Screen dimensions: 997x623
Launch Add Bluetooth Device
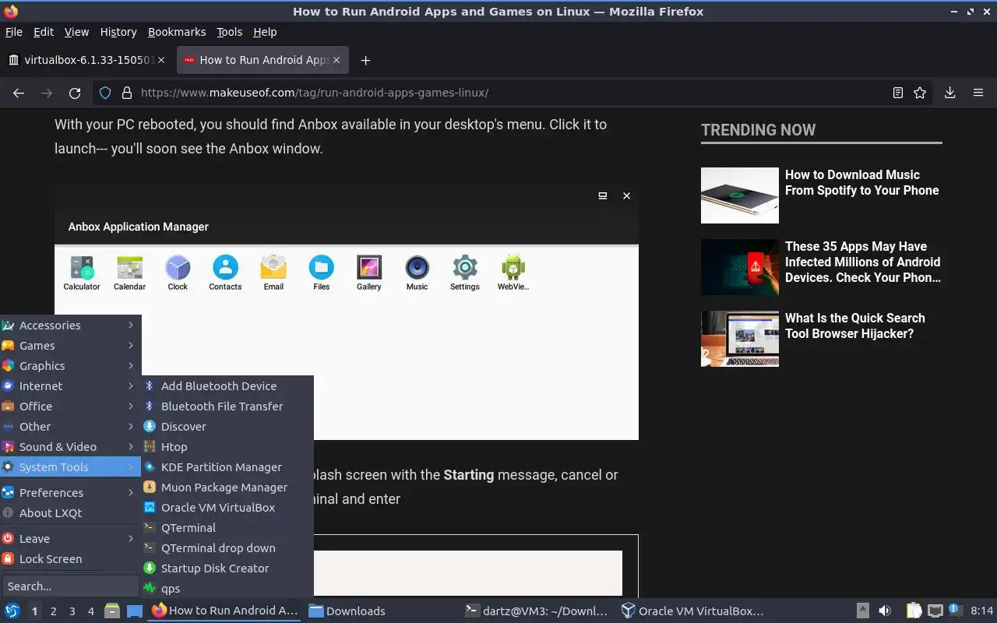(x=227, y=386)
